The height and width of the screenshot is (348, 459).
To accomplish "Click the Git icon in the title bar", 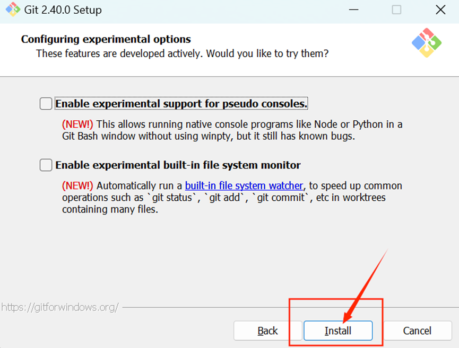I will pyautogui.click(x=13, y=10).
